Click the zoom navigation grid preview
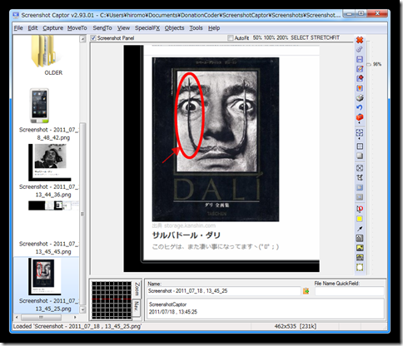 click(112, 300)
